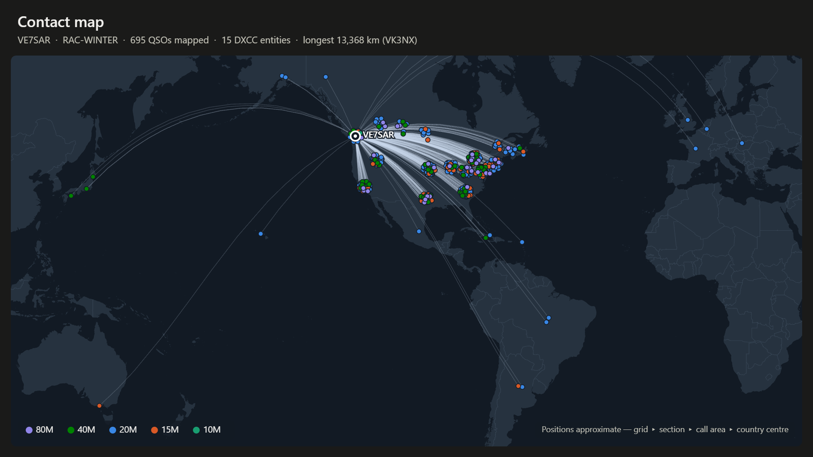
Task: Click the 80M legend label
Action: tap(45, 430)
